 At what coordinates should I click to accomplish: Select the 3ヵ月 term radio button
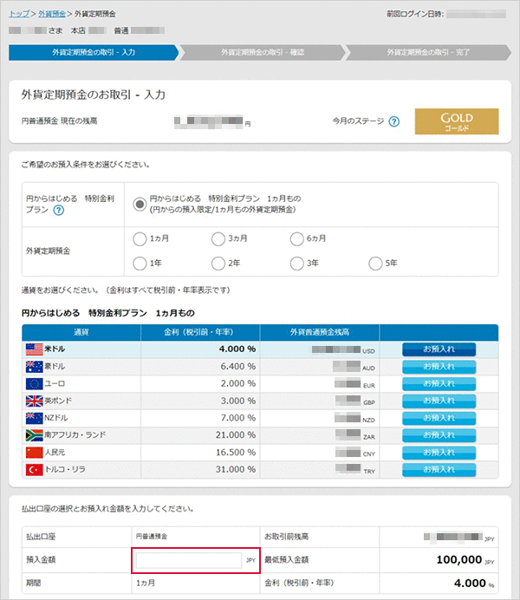[x=218, y=239]
